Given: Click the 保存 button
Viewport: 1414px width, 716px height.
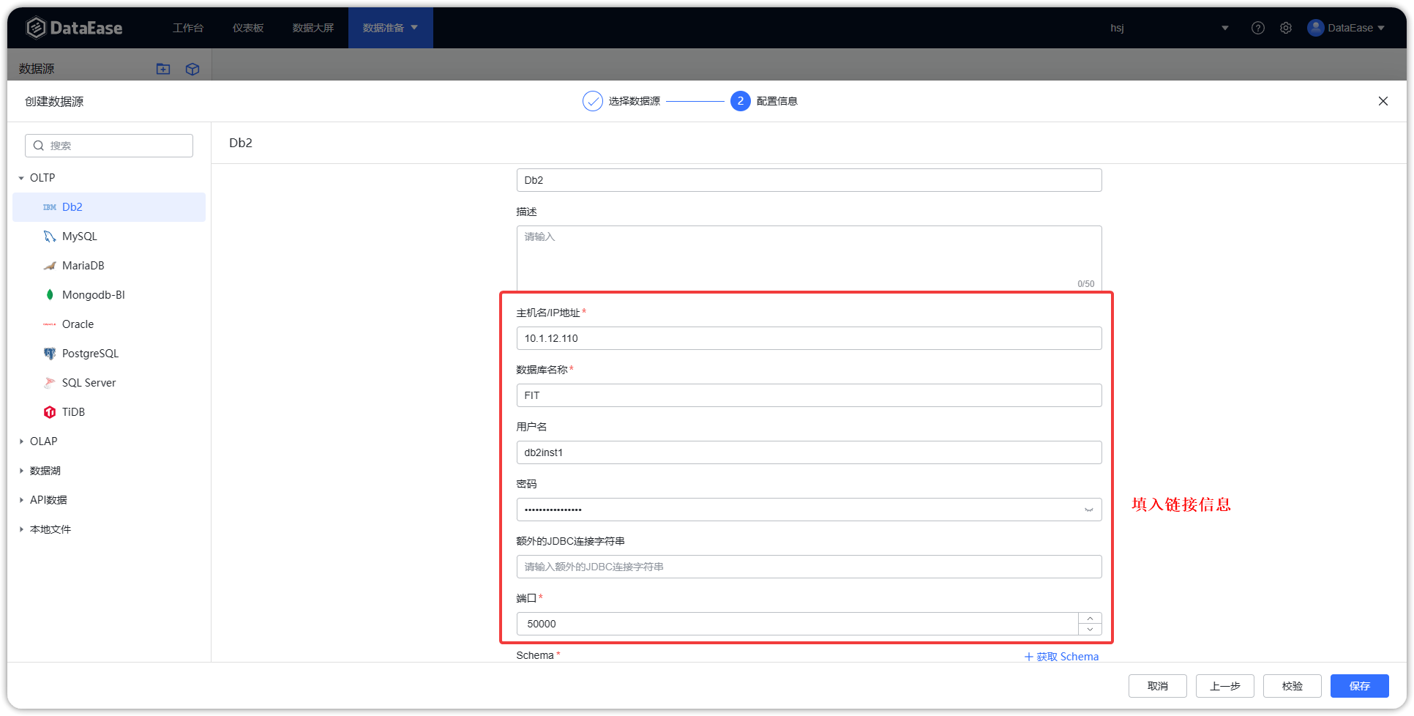Looking at the screenshot, I should [x=1359, y=686].
